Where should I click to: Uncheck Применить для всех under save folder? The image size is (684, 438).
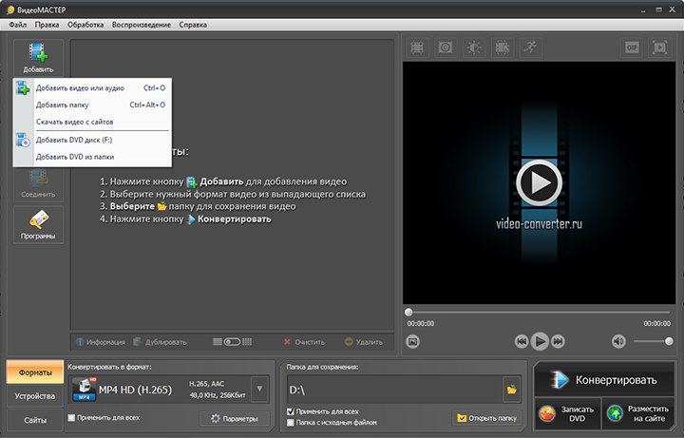tap(291, 411)
